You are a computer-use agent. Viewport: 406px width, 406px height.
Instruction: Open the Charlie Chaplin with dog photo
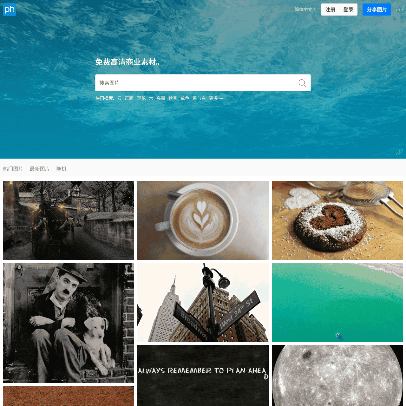(69, 323)
